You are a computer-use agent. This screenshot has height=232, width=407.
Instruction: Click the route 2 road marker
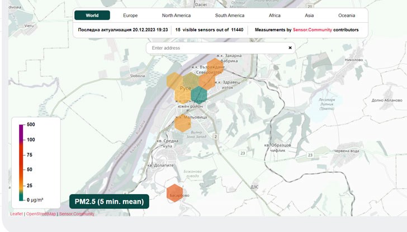pyautogui.click(x=215, y=136)
